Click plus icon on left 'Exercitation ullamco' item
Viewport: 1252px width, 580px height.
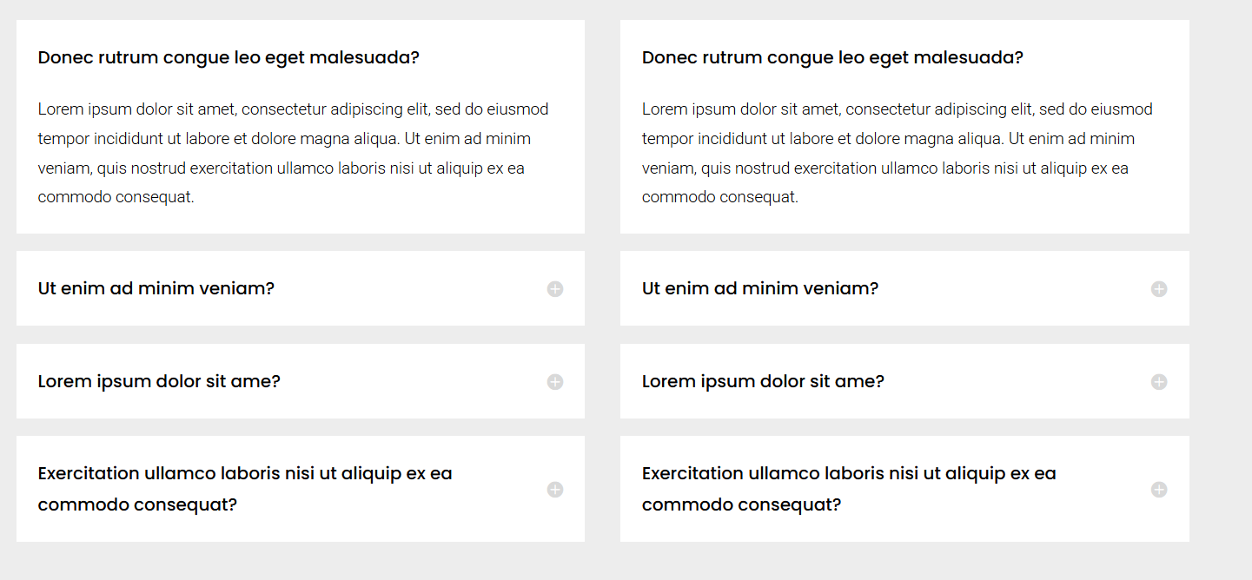pos(555,490)
